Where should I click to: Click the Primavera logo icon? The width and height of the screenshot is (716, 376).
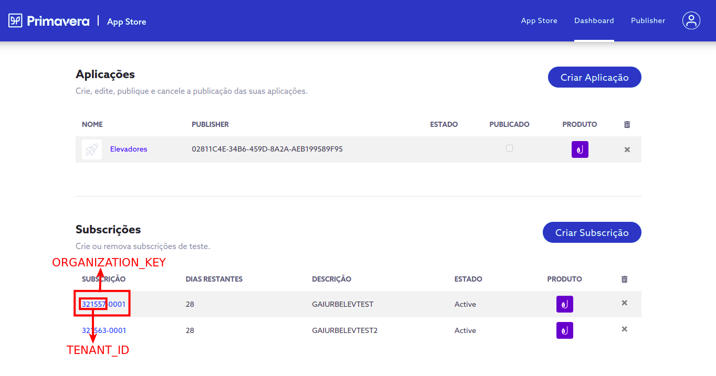pos(15,20)
